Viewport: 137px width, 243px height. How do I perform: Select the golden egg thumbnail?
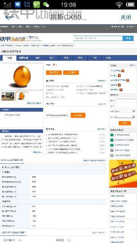[22, 96]
